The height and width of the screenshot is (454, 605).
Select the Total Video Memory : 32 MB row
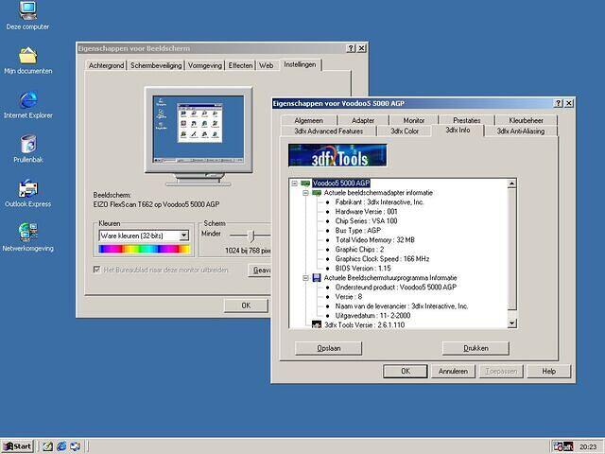(374, 239)
